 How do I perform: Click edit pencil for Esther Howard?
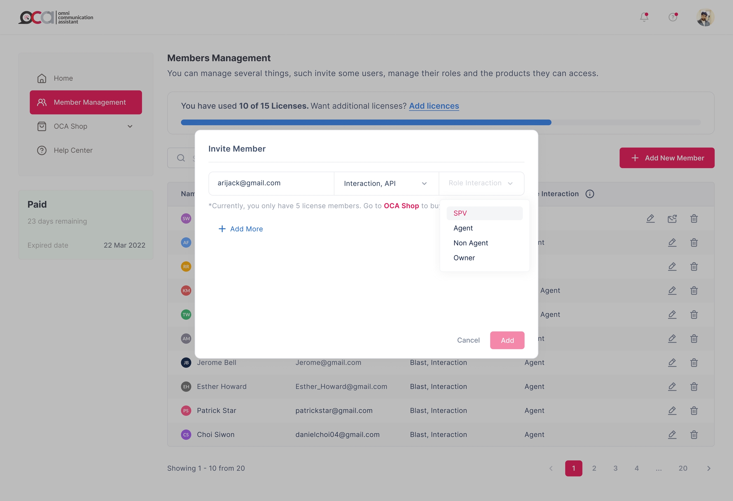(672, 387)
